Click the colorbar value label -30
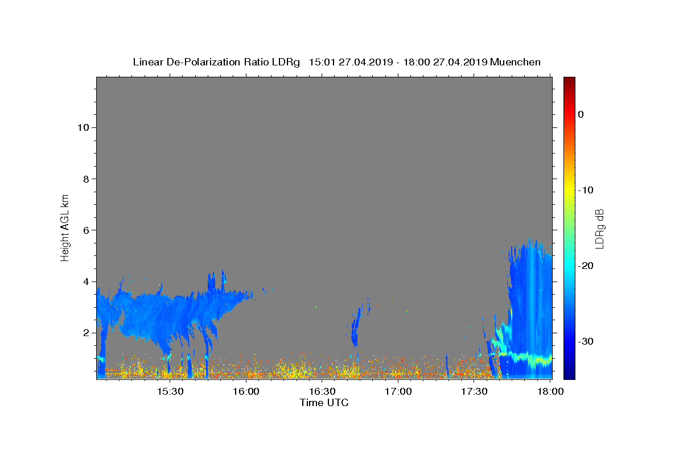Viewport: 683px width, 455px height. click(x=586, y=341)
